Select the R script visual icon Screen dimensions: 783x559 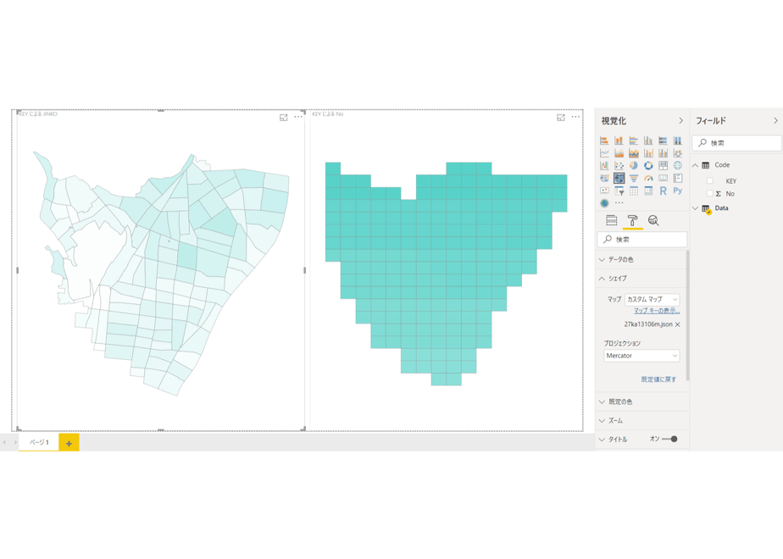[663, 191]
